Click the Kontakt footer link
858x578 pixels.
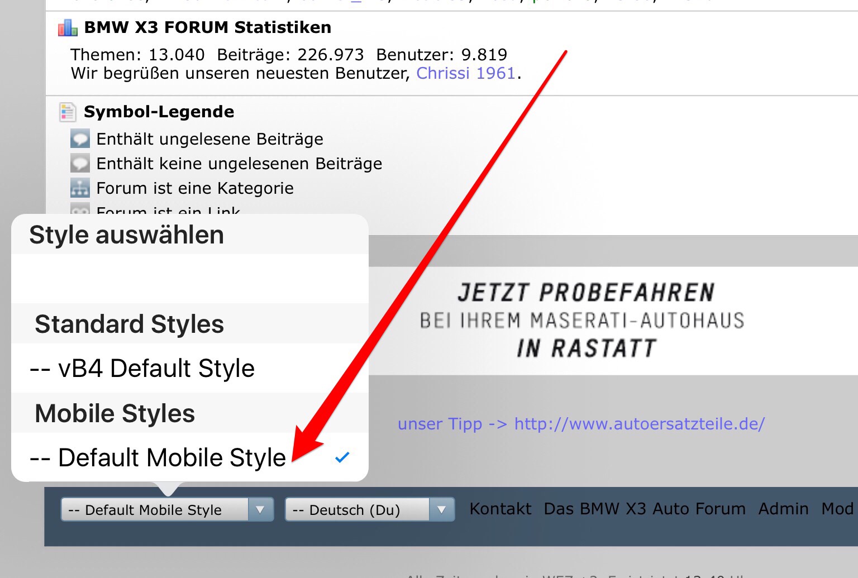click(x=500, y=509)
